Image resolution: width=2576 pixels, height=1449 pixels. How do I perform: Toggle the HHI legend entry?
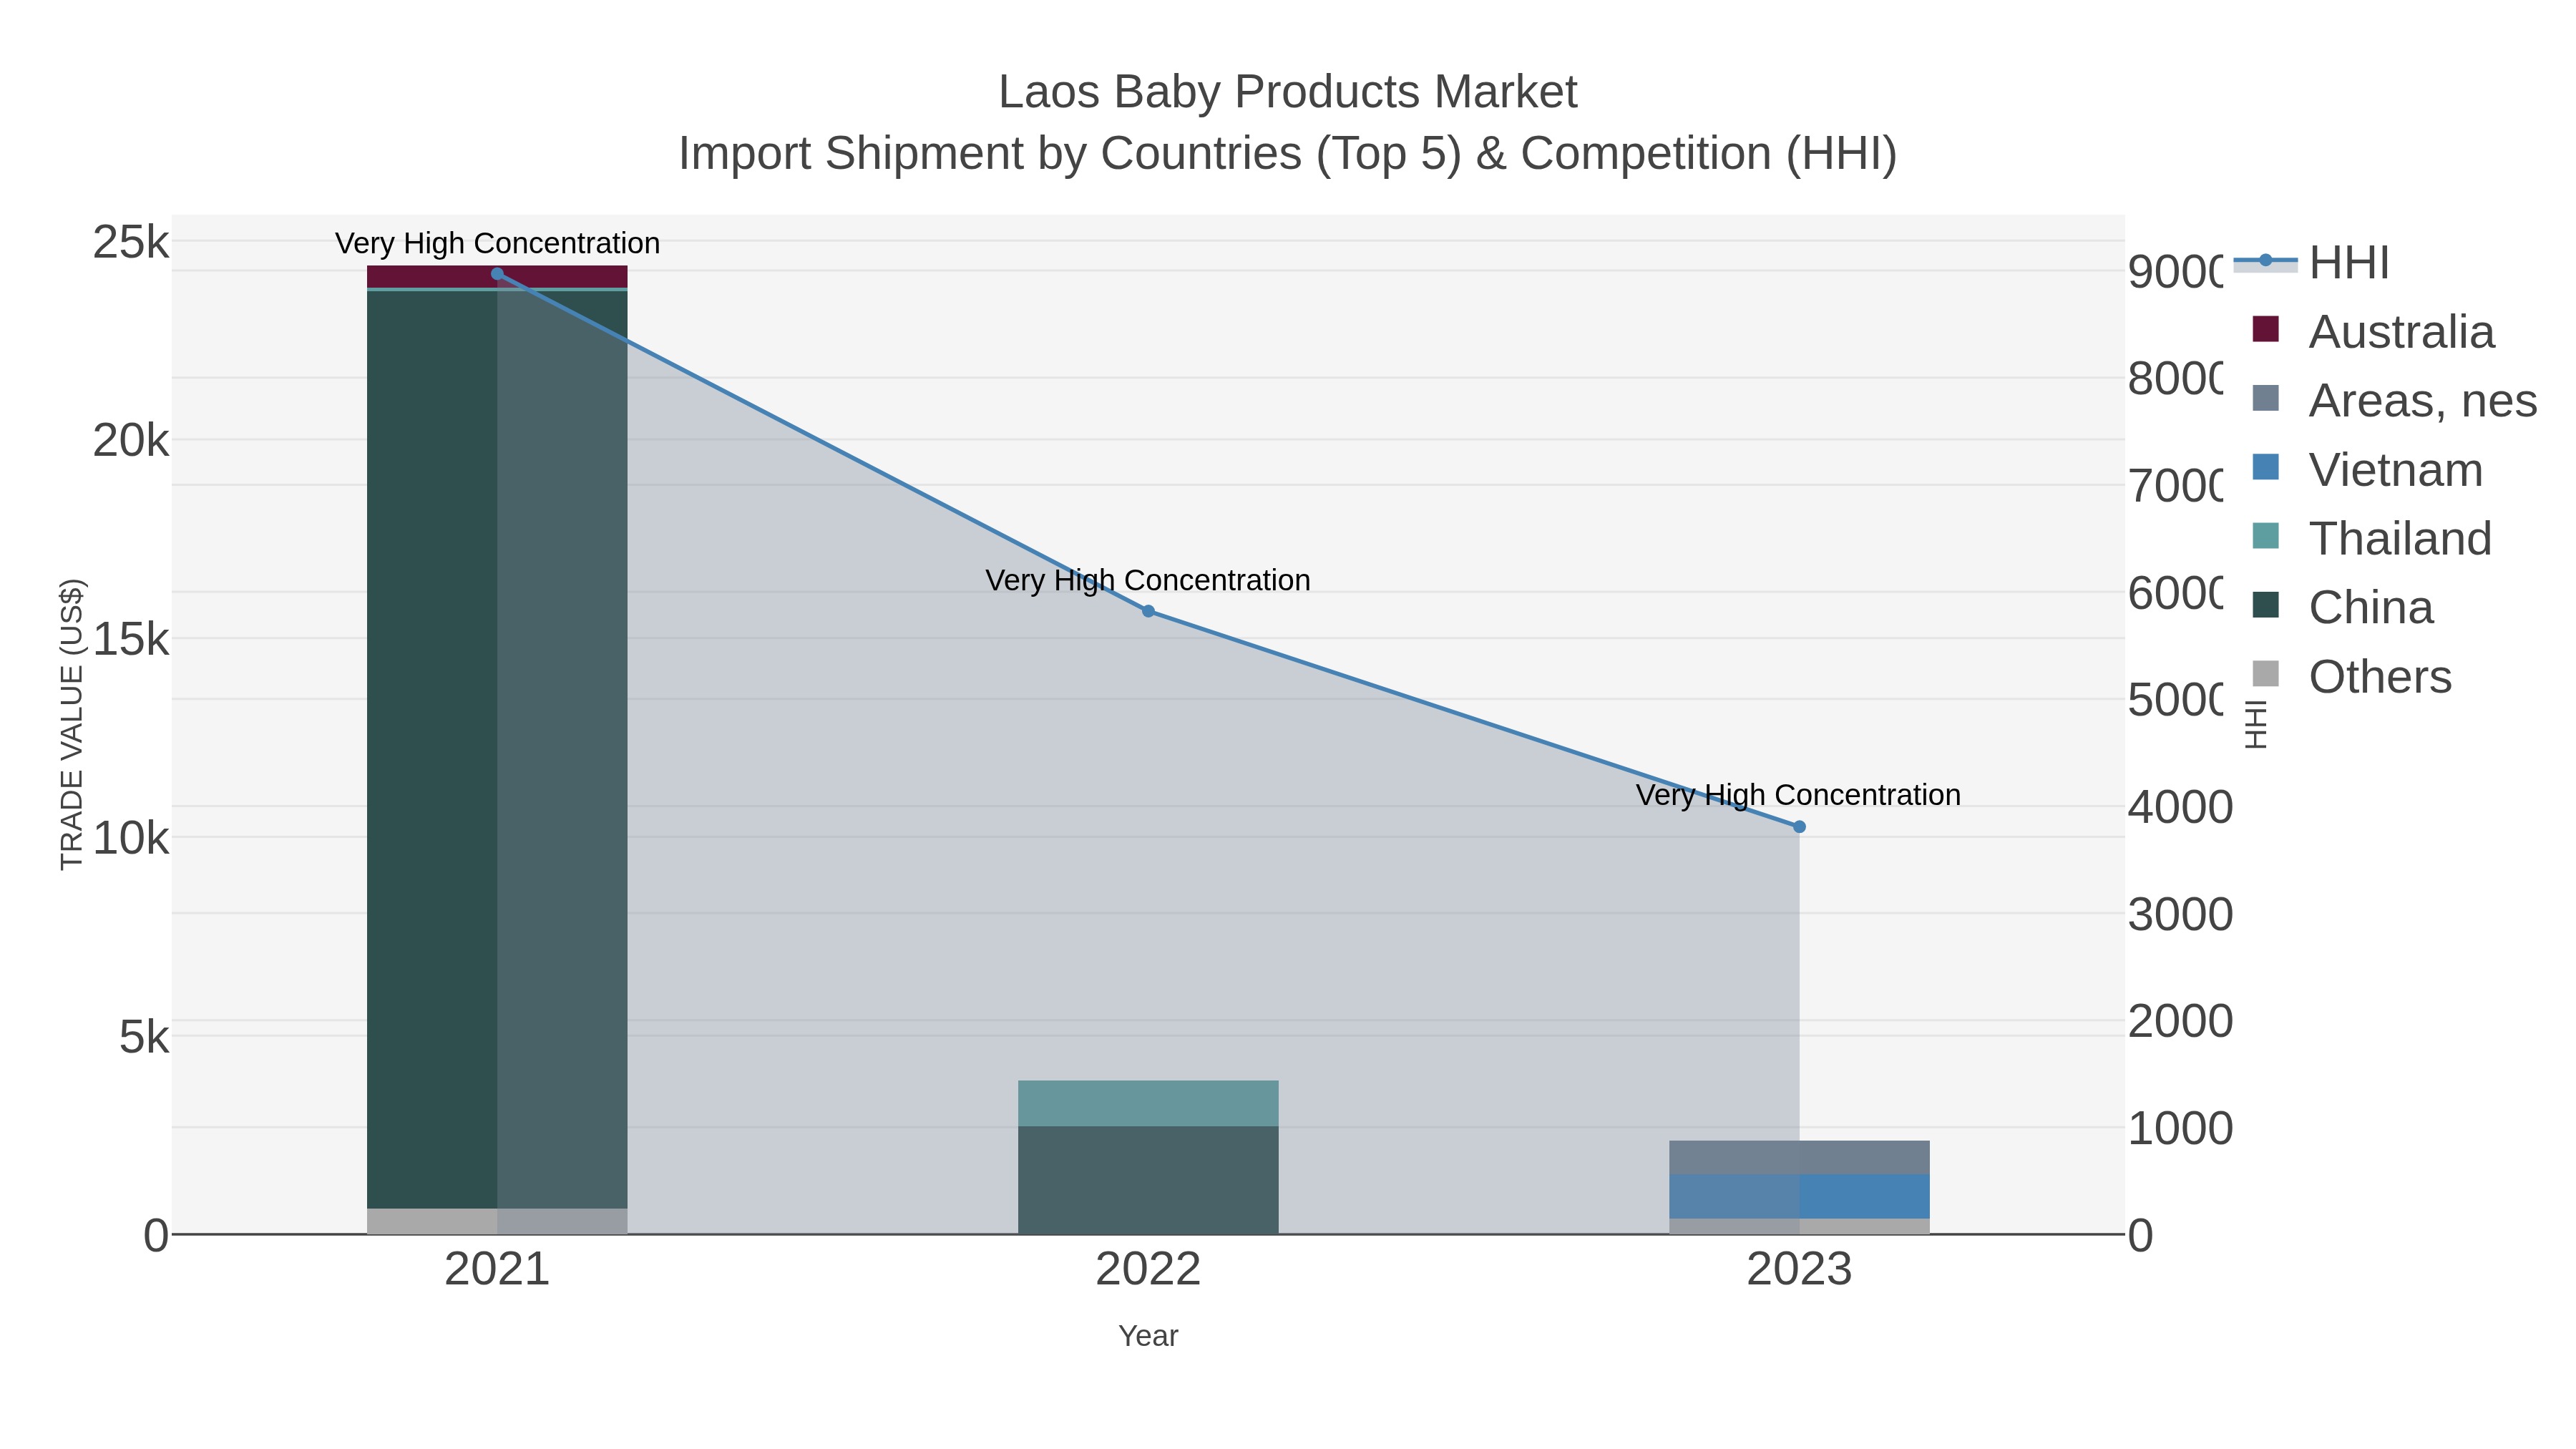click(x=2311, y=263)
